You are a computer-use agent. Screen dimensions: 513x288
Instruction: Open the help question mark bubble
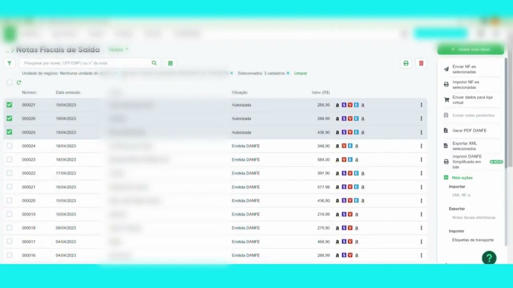[489, 258]
